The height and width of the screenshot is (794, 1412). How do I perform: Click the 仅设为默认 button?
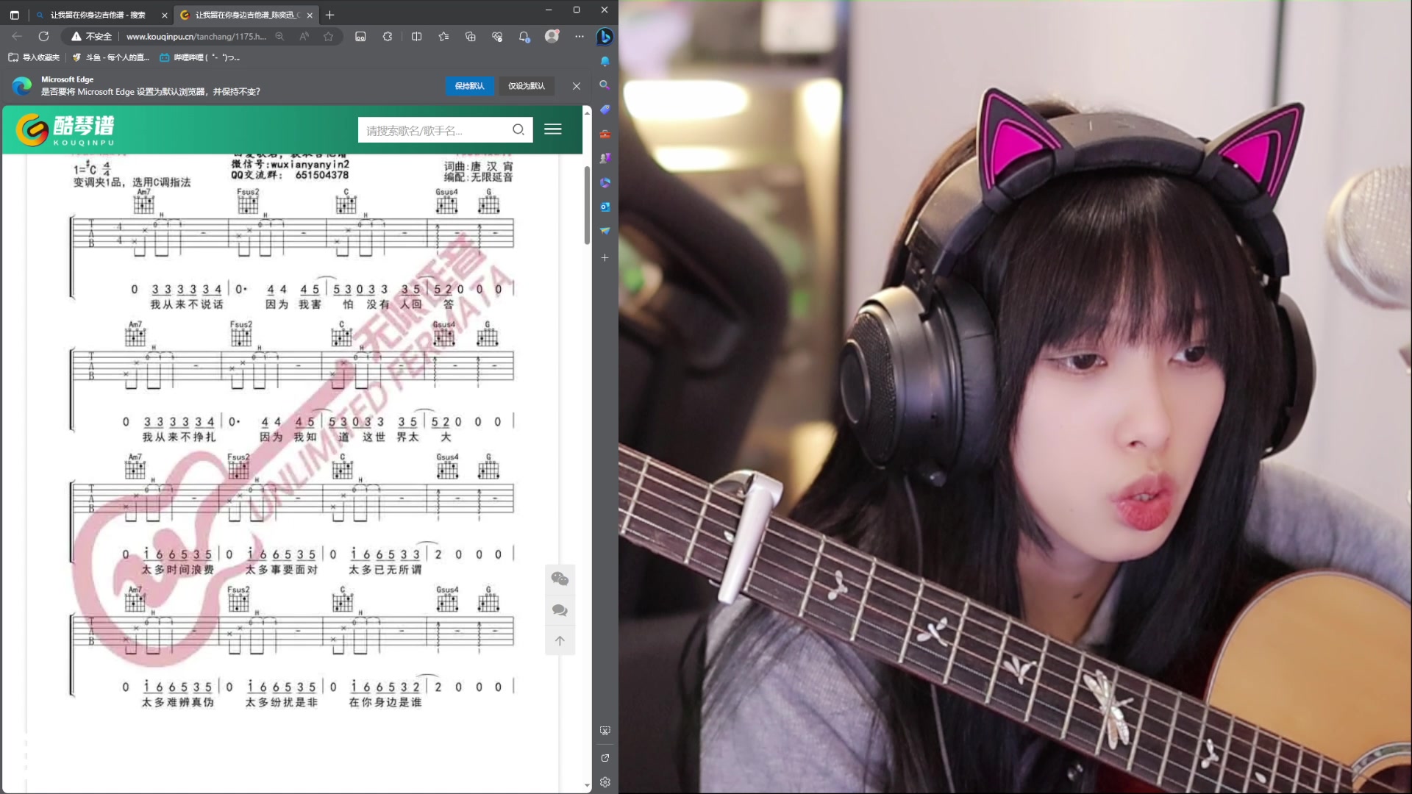(527, 86)
